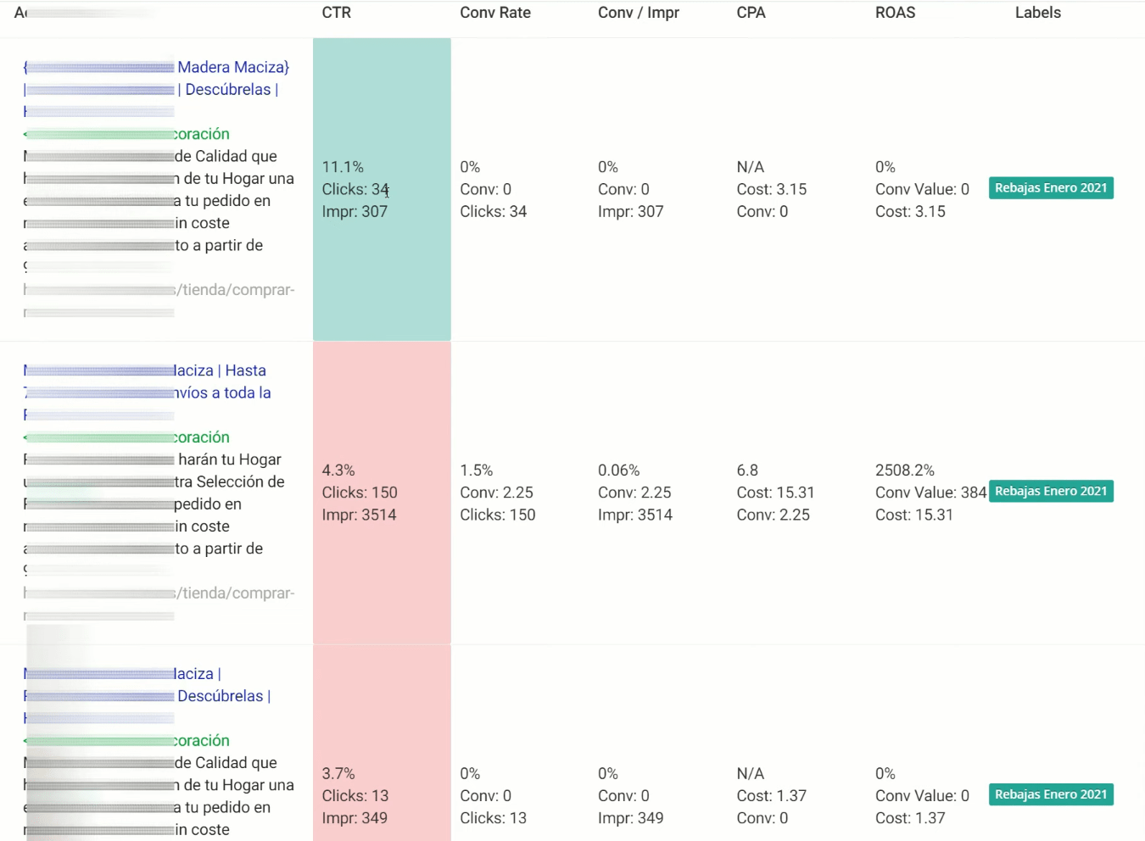Image resolution: width=1145 pixels, height=841 pixels.
Task: Sort by Conv Rate column header
Action: [495, 13]
